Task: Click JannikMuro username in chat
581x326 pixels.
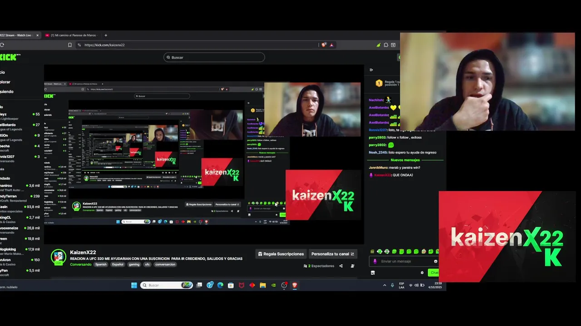Action: point(378,168)
